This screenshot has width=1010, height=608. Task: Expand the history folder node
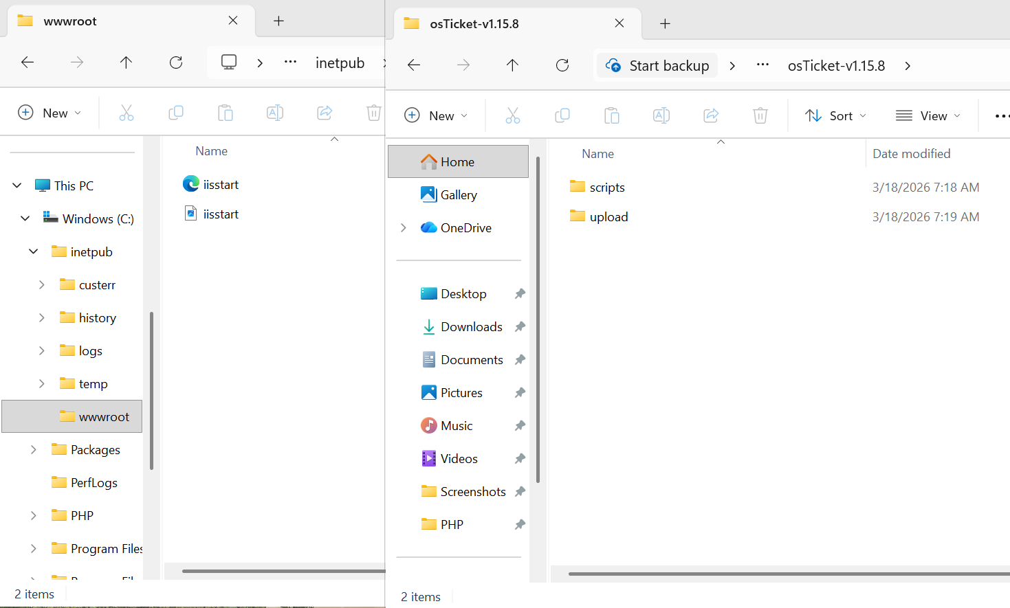point(42,317)
